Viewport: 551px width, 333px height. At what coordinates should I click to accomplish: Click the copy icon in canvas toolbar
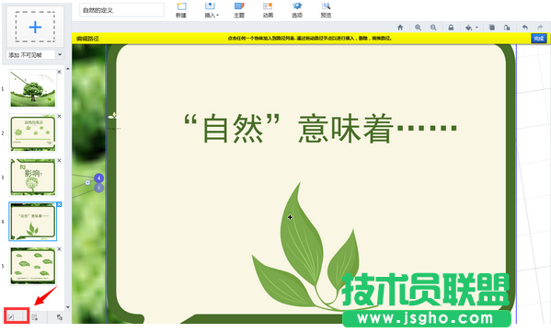point(492,28)
